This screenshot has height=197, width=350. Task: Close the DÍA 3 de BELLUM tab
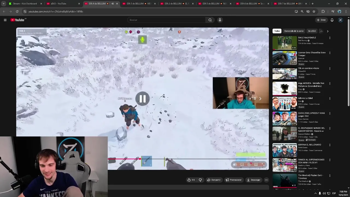point(155,4)
